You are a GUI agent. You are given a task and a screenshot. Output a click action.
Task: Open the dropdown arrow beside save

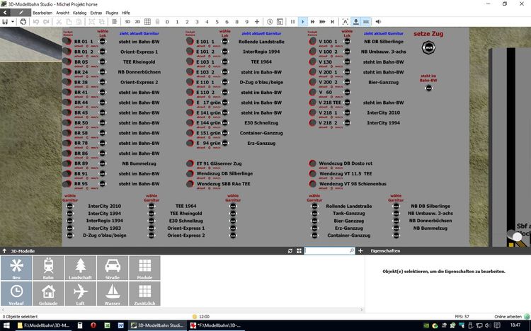[x=13, y=22]
